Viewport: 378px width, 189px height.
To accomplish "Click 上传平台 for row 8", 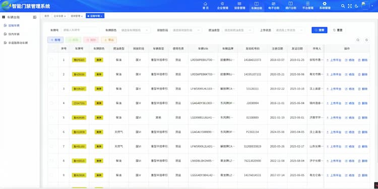I will click(x=334, y=161).
